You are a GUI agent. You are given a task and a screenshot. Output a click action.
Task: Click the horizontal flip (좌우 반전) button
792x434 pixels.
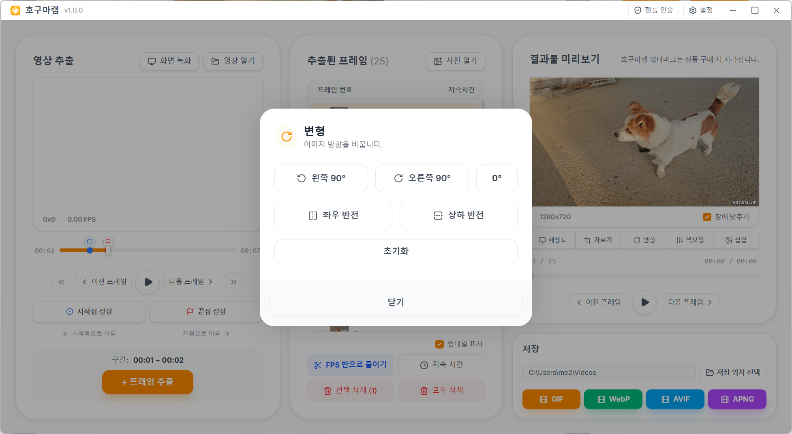click(x=333, y=216)
